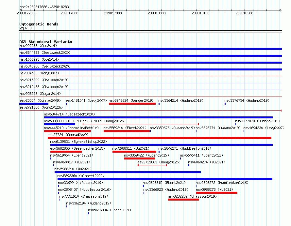This screenshot has width=291, height=226.
Task: Click nsv5606411 (Ebert2021) label
Action: 201,155
